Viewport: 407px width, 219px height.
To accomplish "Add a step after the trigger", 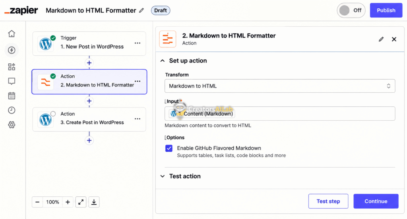I will coord(89,63).
